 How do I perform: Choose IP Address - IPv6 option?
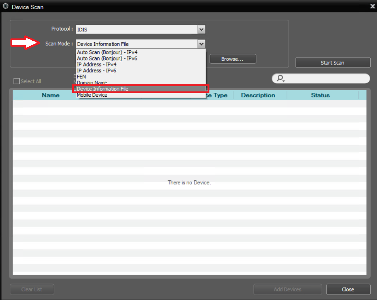pyautogui.click(x=141, y=71)
